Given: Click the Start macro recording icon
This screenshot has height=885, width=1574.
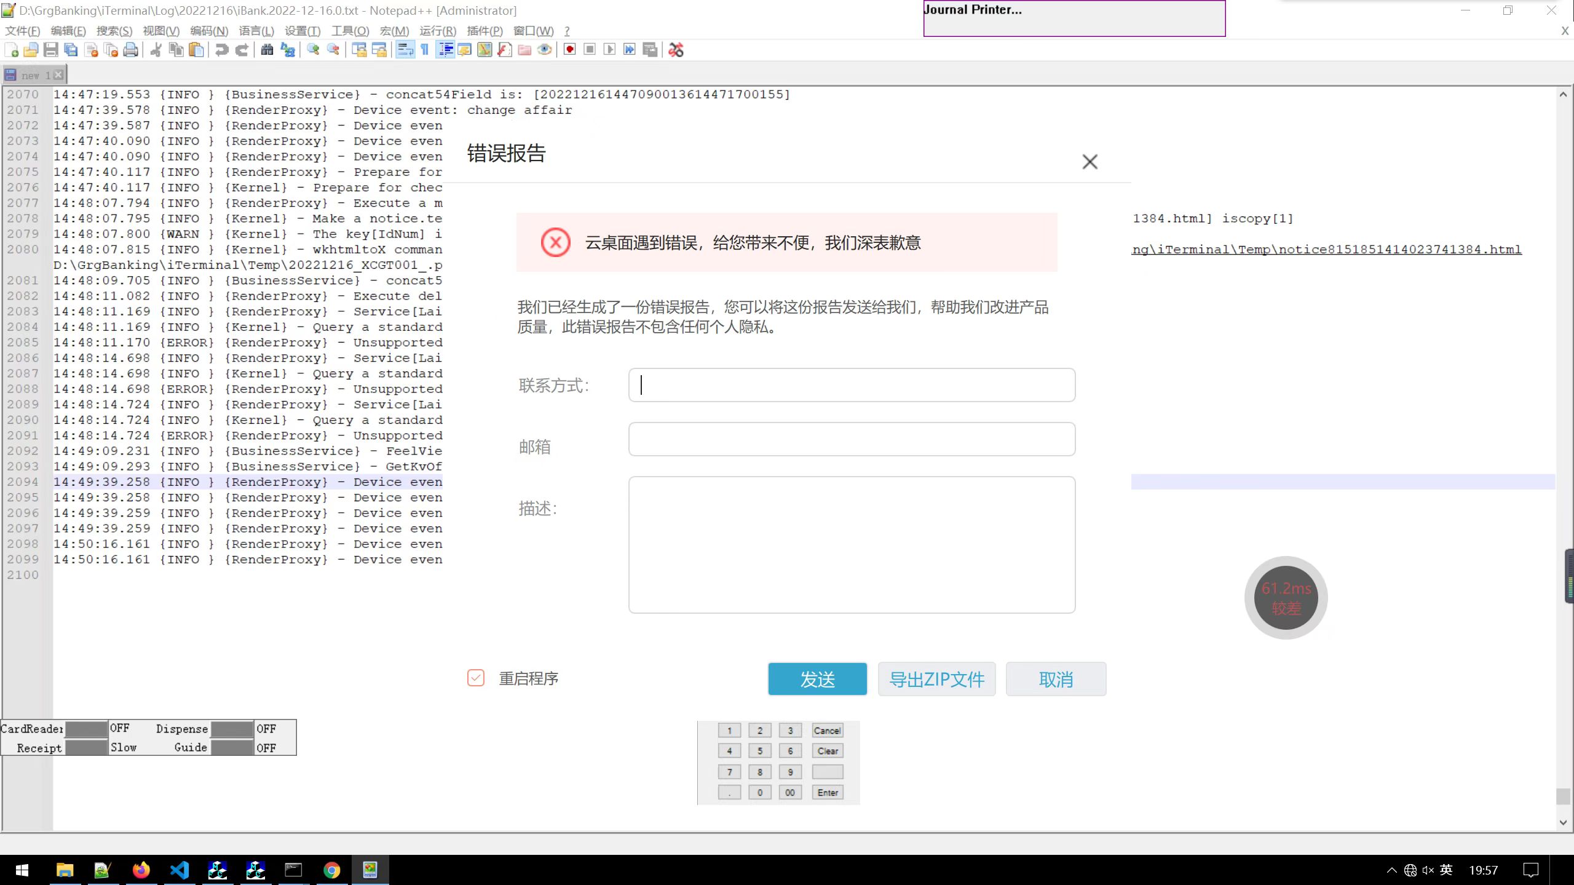Looking at the screenshot, I should coord(569,50).
